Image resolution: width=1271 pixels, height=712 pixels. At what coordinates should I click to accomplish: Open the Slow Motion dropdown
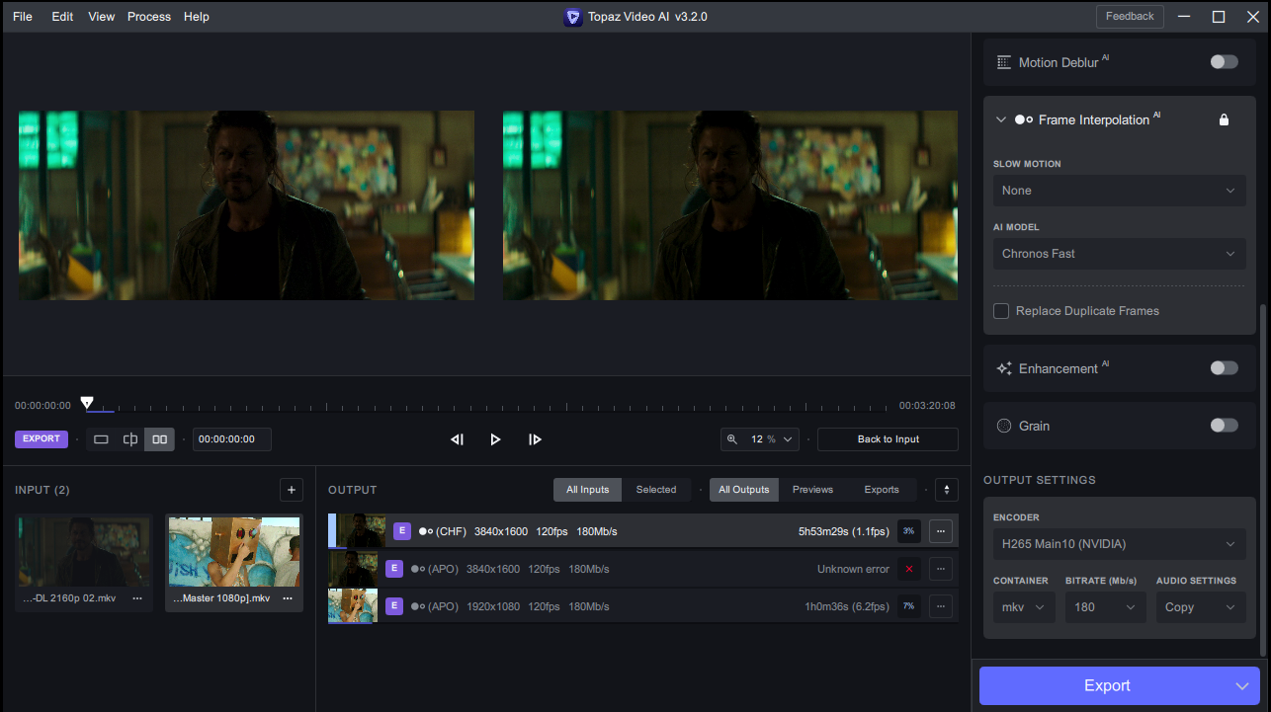point(1119,191)
